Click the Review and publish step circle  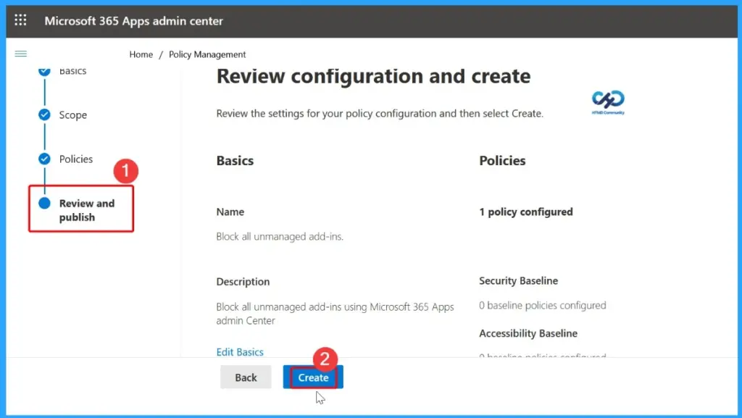click(44, 203)
